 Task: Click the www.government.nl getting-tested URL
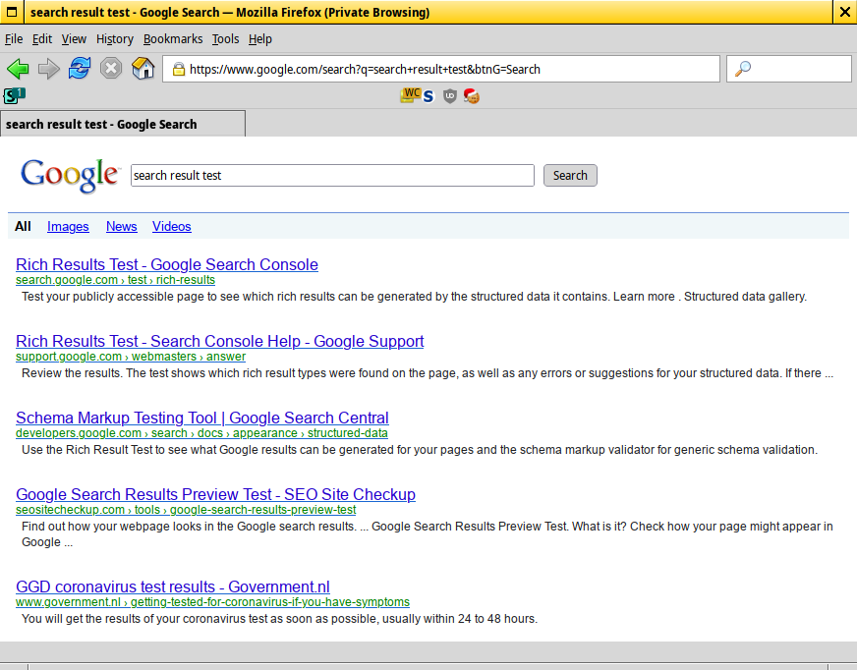[212, 601]
